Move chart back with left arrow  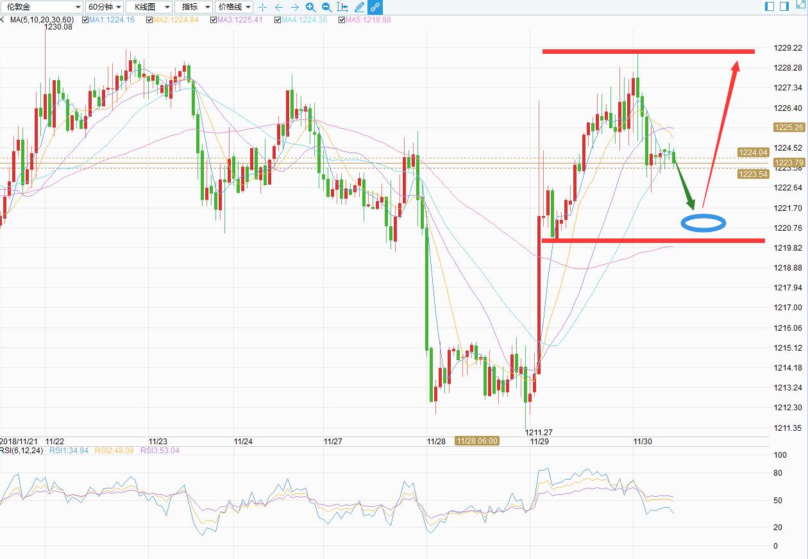coord(278,7)
